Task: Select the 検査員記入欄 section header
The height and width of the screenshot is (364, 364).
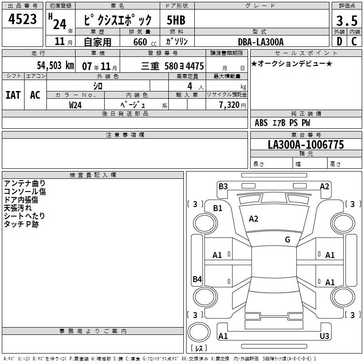Action: tap(93, 175)
